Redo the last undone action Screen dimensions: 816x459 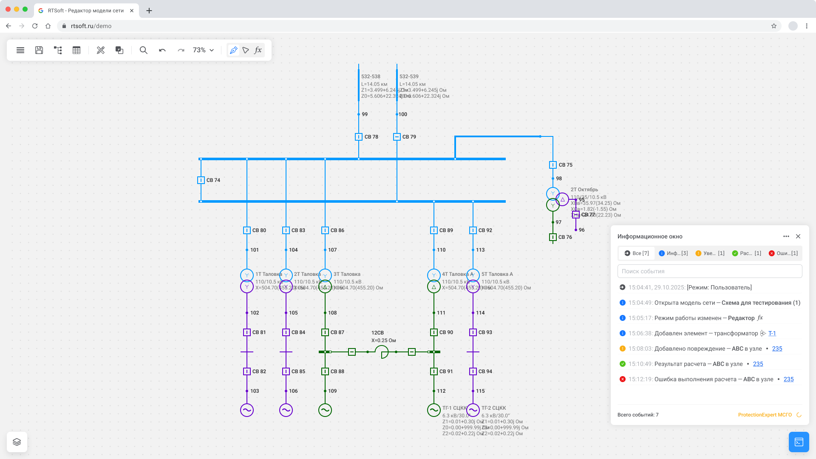point(181,50)
